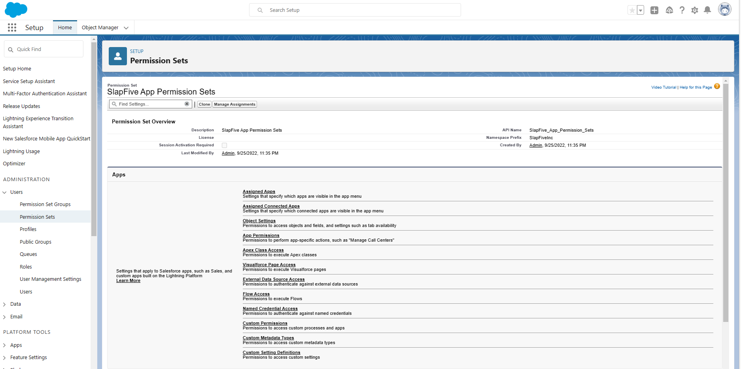Open Global Actions plus icon
The height and width of the screenshot is (369, 741).
[654, 10]
